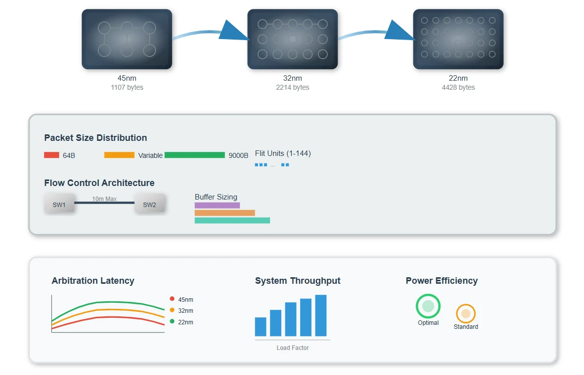This screenshot has width=584, height=375.
Task: Click the 'Variable' packet label
Action: pos(151,155)
